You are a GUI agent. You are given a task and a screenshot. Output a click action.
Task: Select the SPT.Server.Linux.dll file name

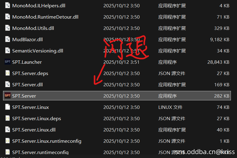coord(34,130)
